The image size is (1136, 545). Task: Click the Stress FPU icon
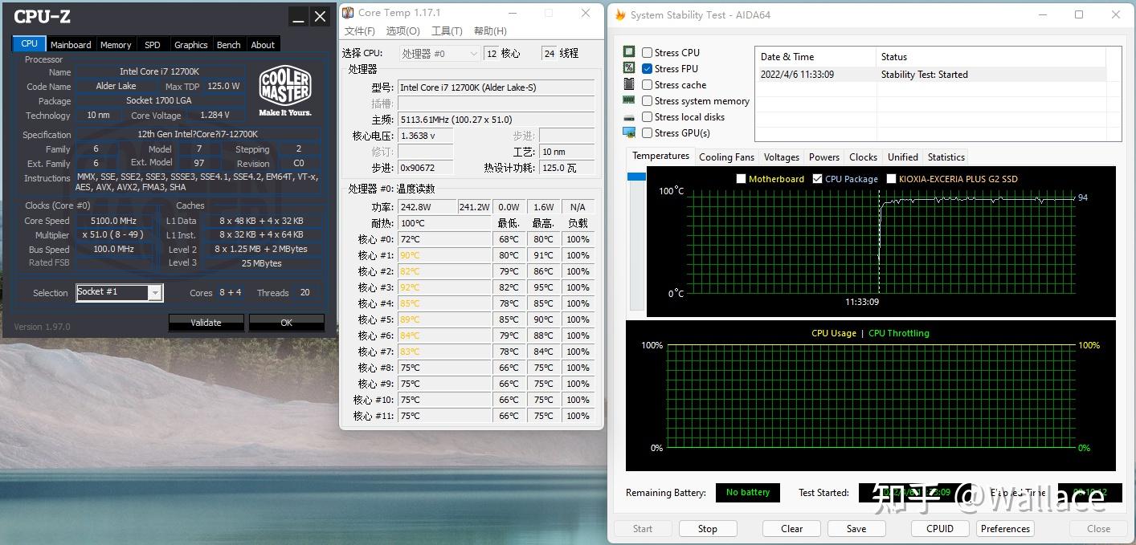pyautogui.click(x=629, y=68)
